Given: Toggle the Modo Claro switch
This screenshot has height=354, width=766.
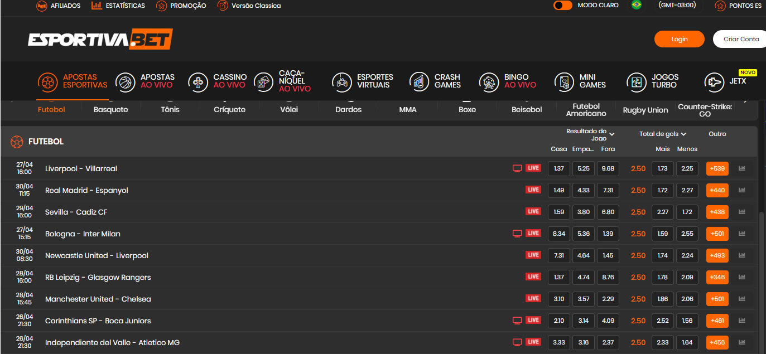Looking at the screenshot, I should coord(563,6).
